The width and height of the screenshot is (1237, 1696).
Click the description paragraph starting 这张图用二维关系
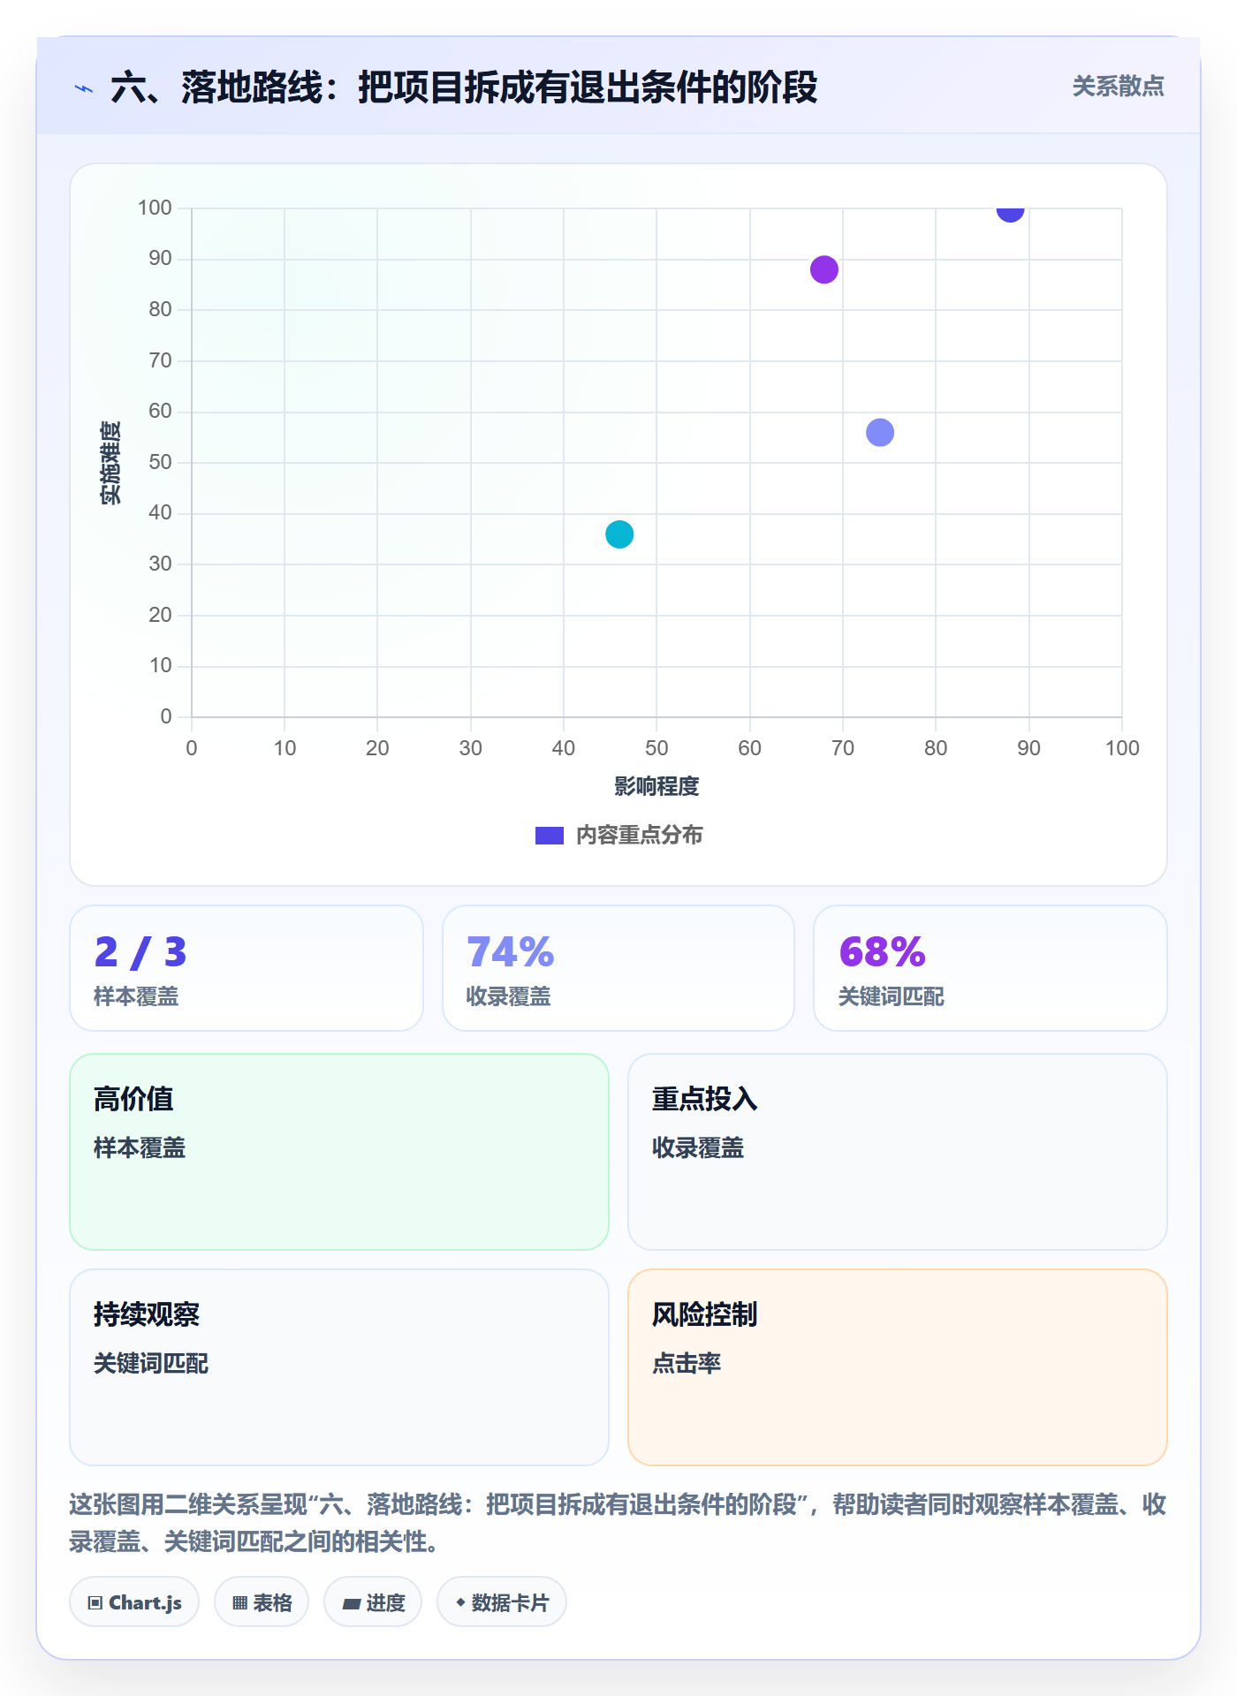click(x=618, y=1523)
